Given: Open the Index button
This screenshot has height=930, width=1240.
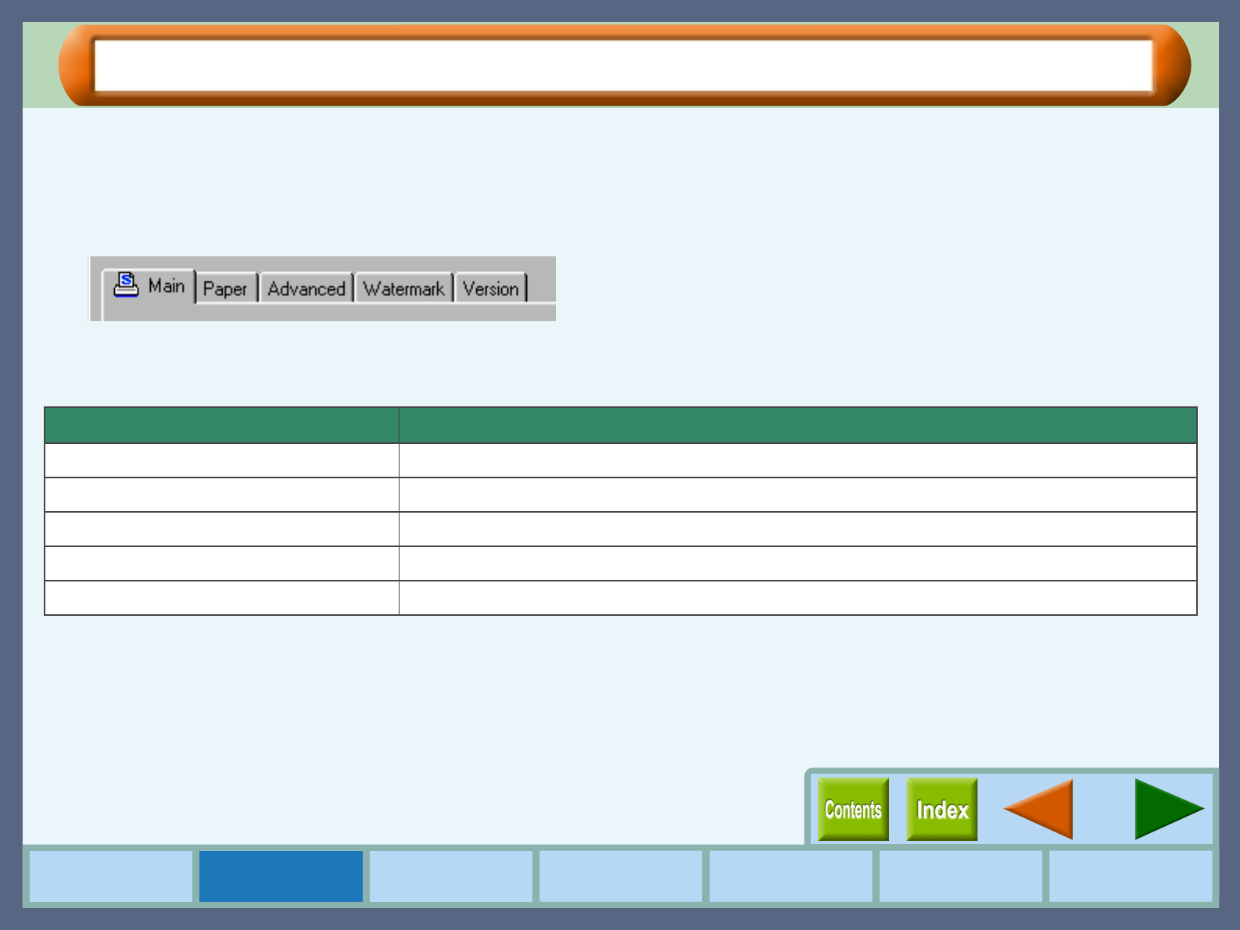Looking at the screenshot, I should point(942,810).
